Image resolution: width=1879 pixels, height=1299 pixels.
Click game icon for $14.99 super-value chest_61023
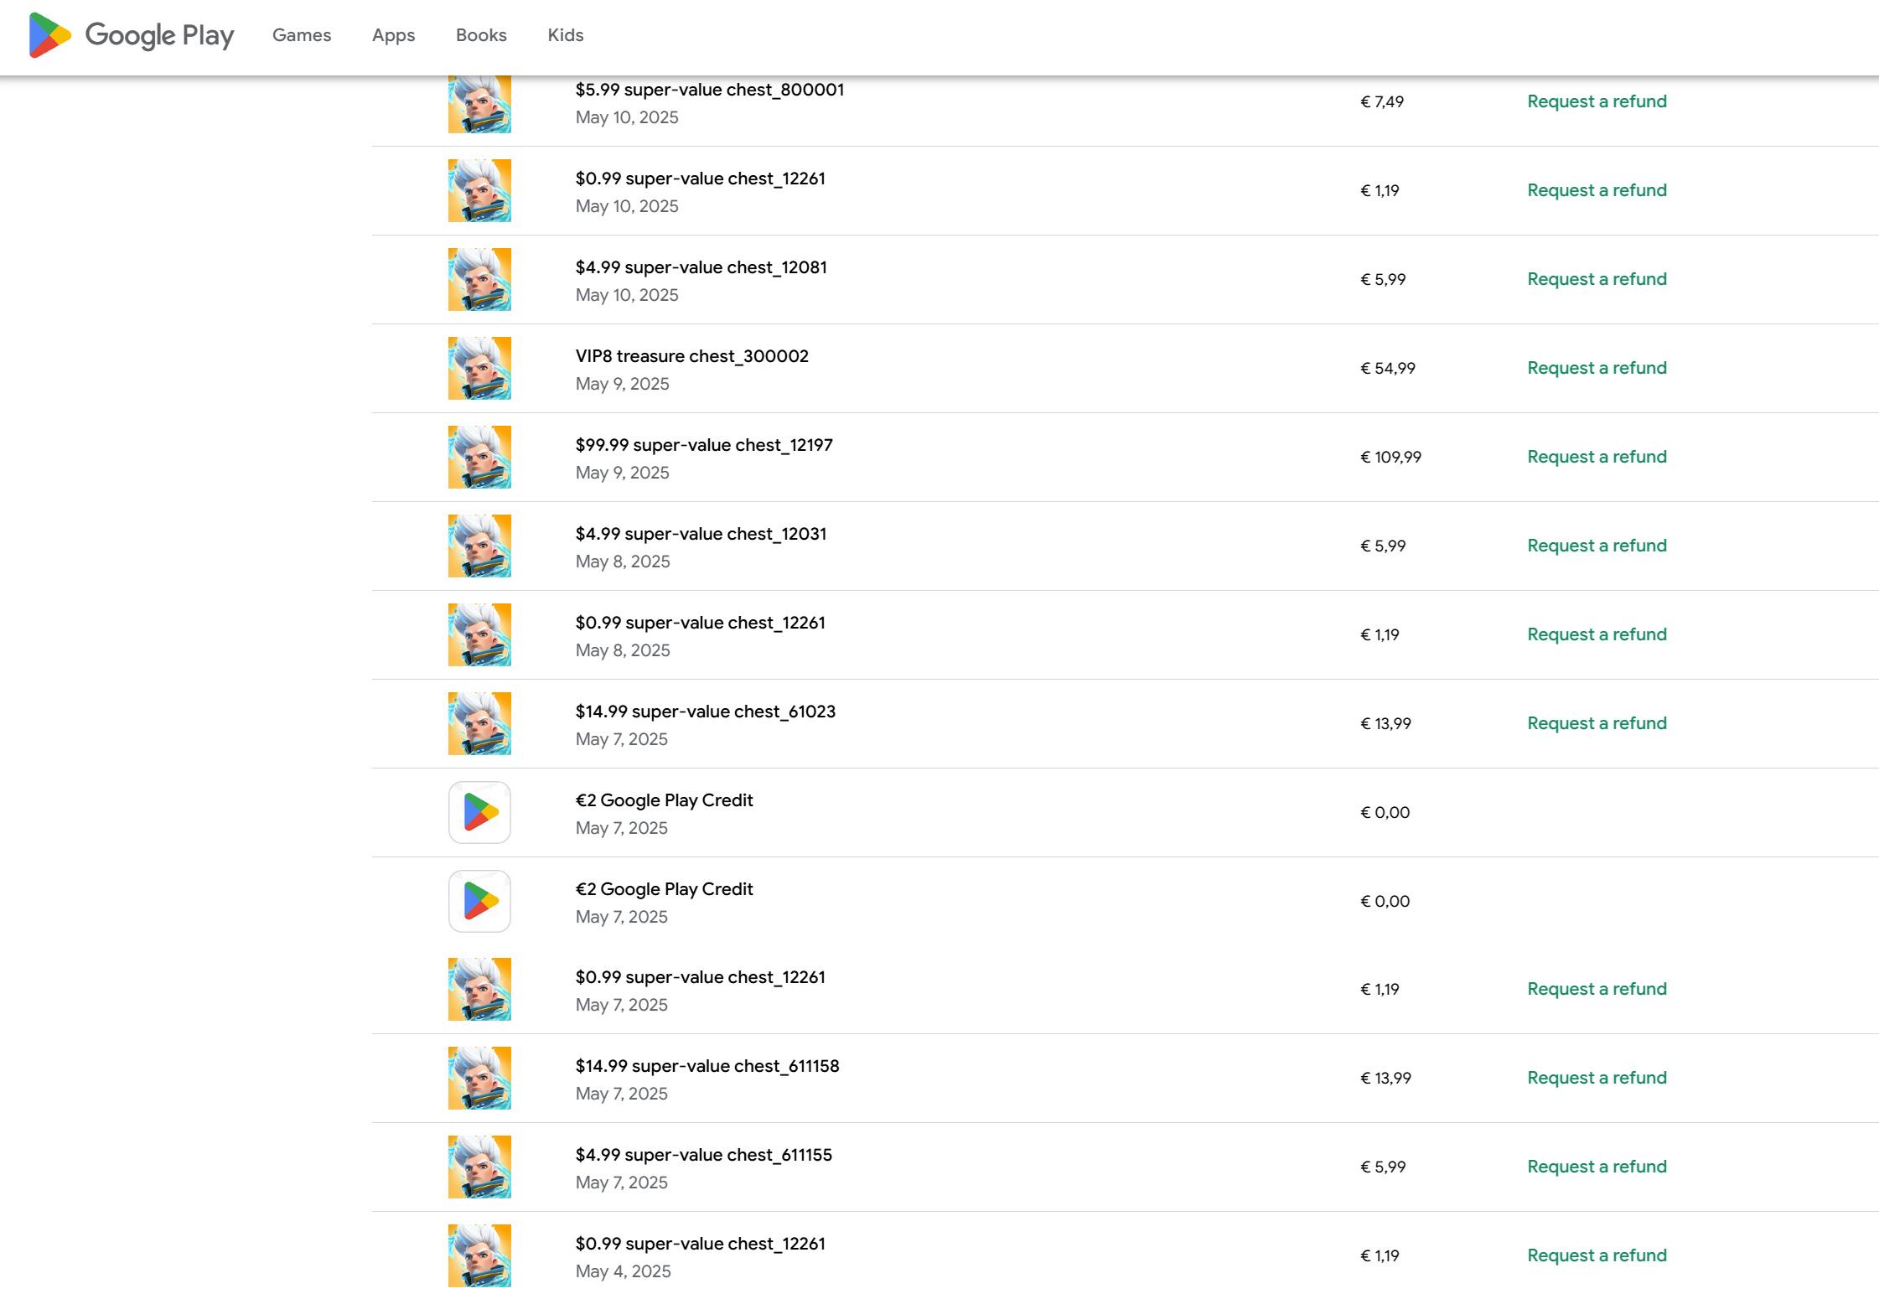click(x=479, y=723)
